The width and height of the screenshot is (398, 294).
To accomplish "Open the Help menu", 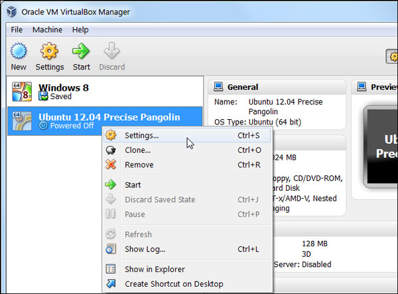I will (x=80, y=30).
